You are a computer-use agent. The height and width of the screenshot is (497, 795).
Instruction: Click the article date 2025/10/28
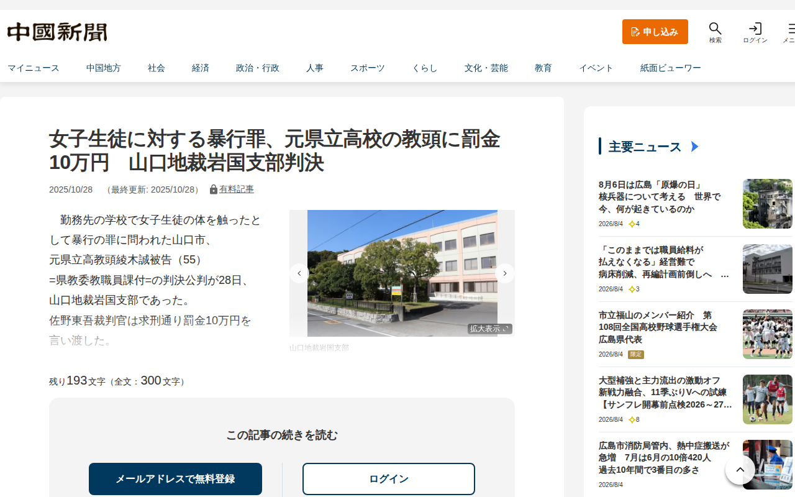(71, 189)
